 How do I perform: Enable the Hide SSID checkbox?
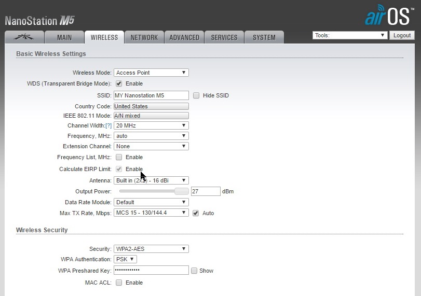pos(196,95)
